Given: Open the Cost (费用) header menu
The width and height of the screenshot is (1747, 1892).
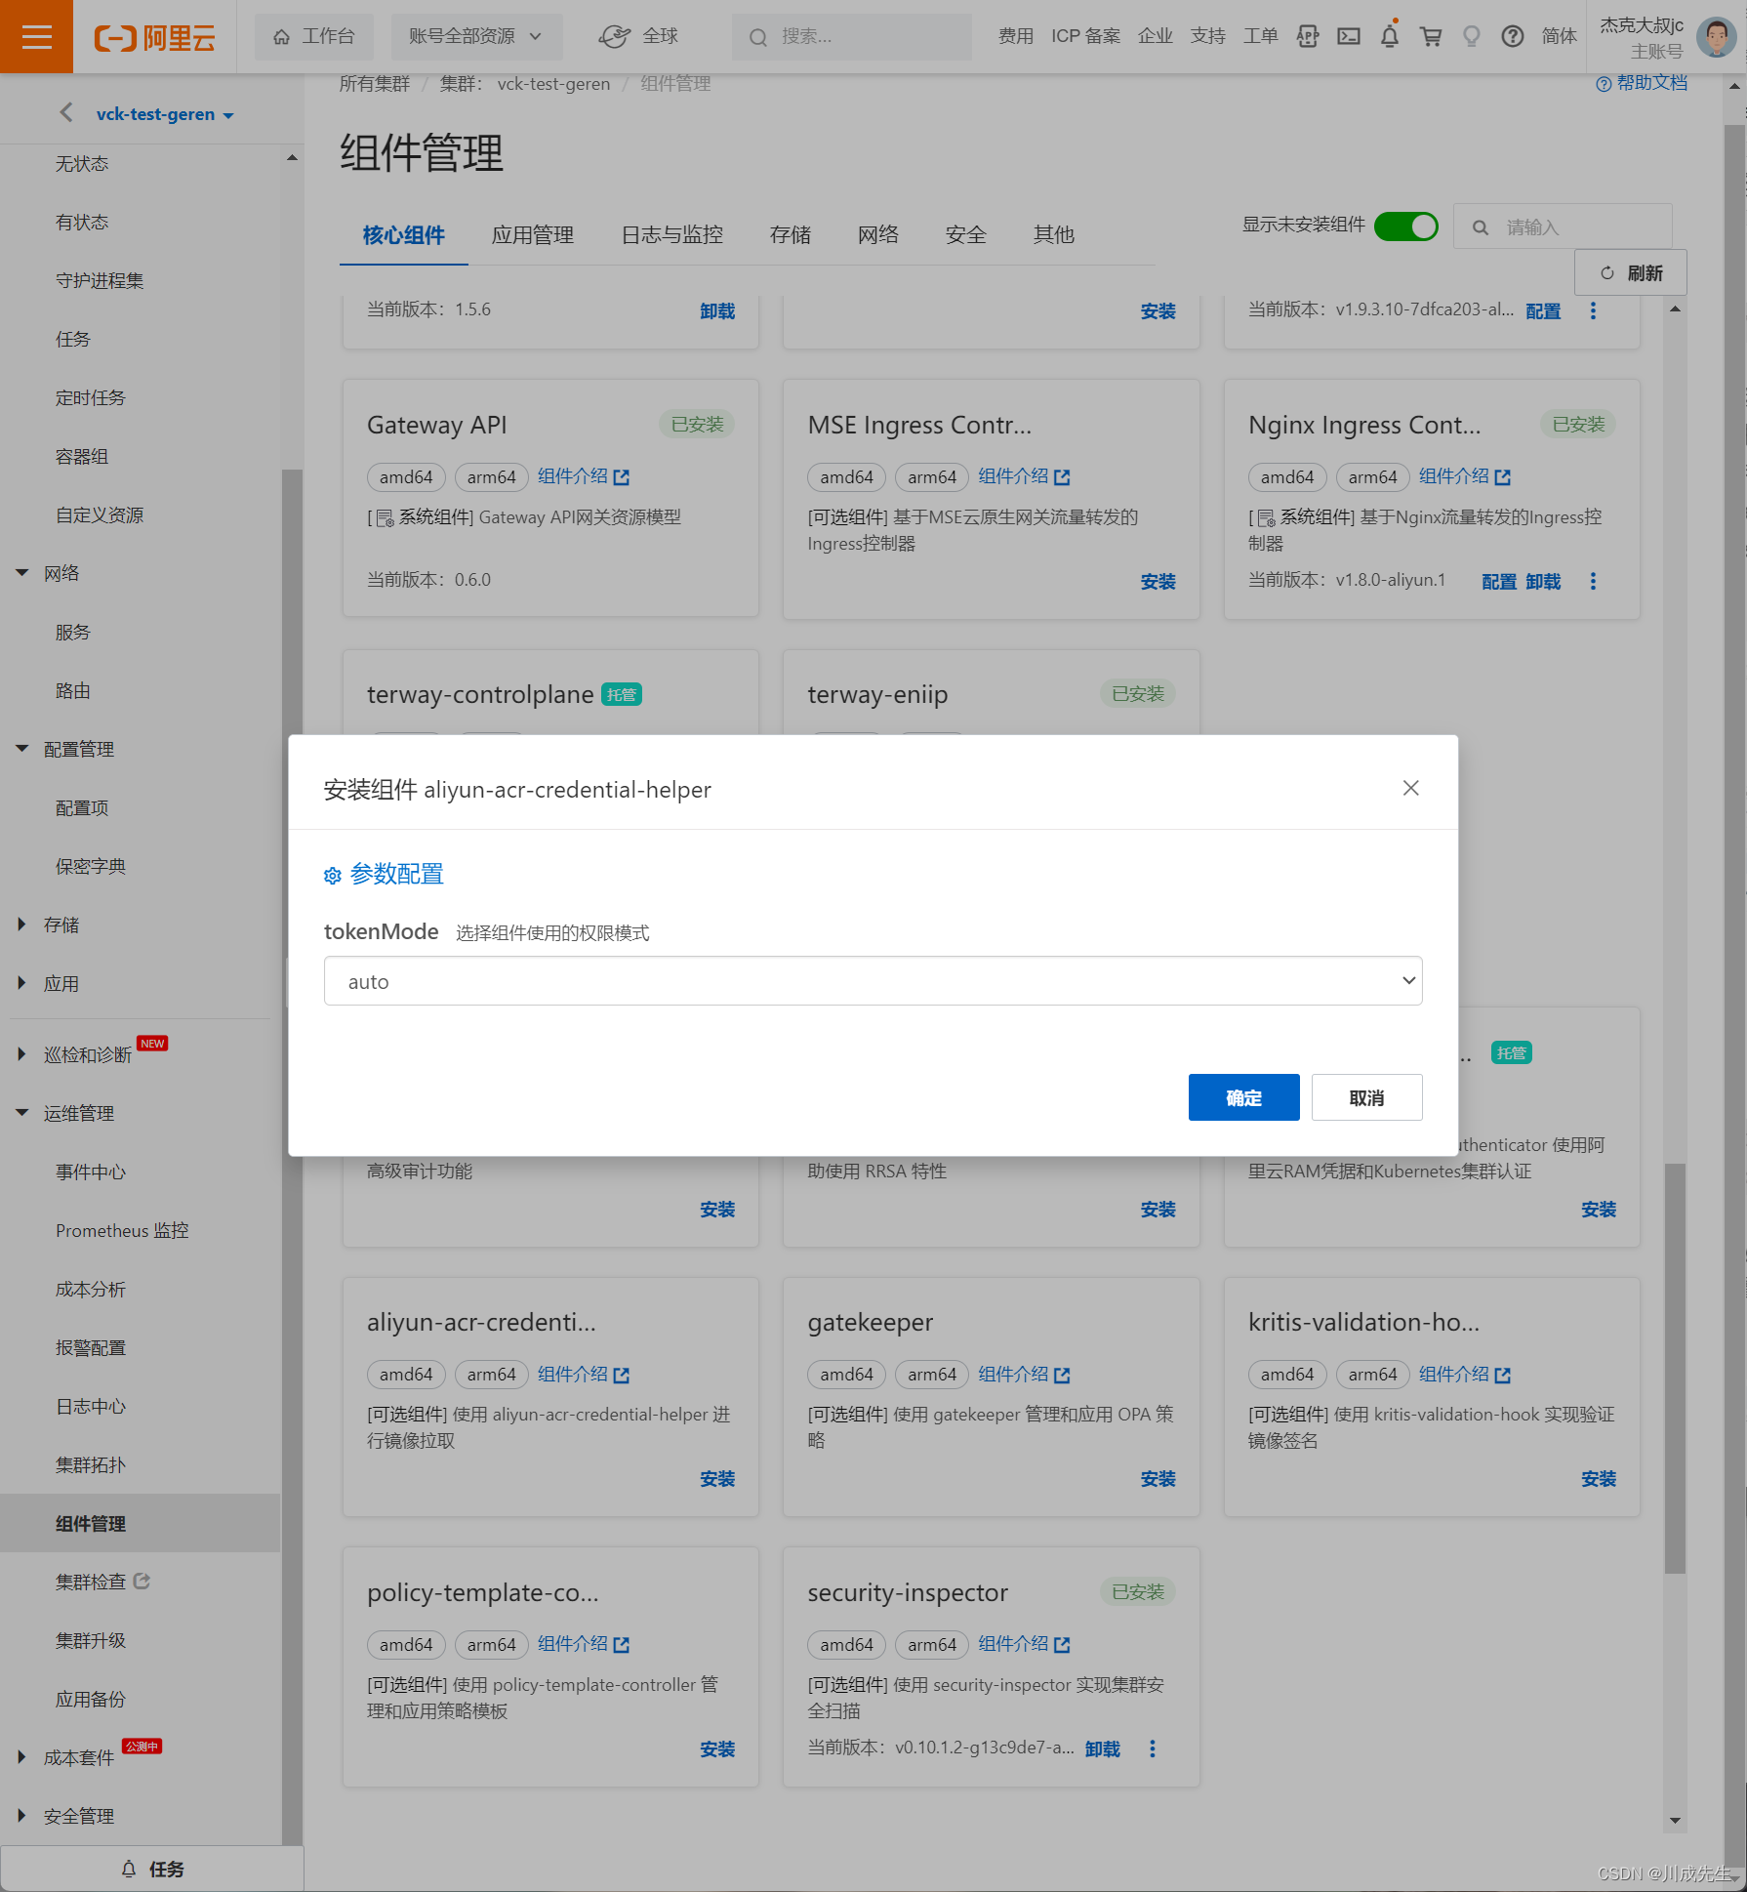Looking at the screenshot, I should coord(1015,36).
